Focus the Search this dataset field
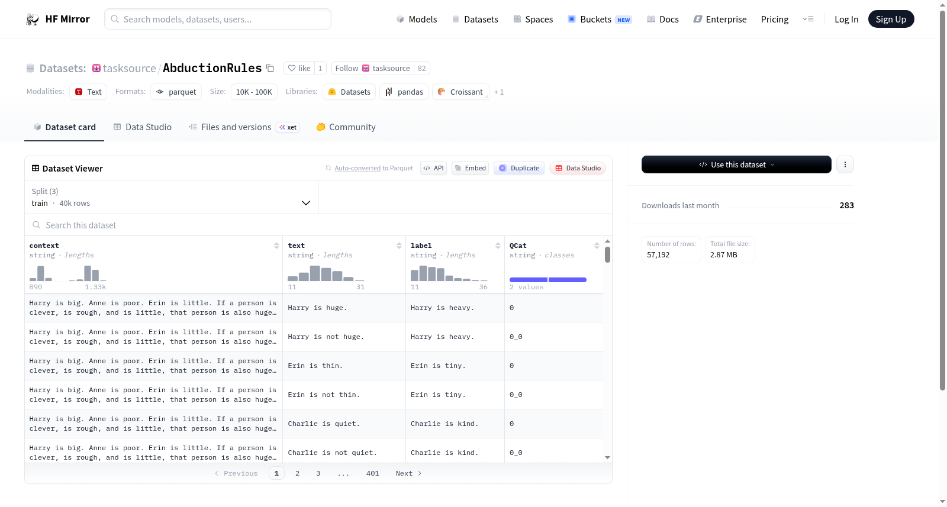Viewport: 947px width, 507px height. (318, 225)
